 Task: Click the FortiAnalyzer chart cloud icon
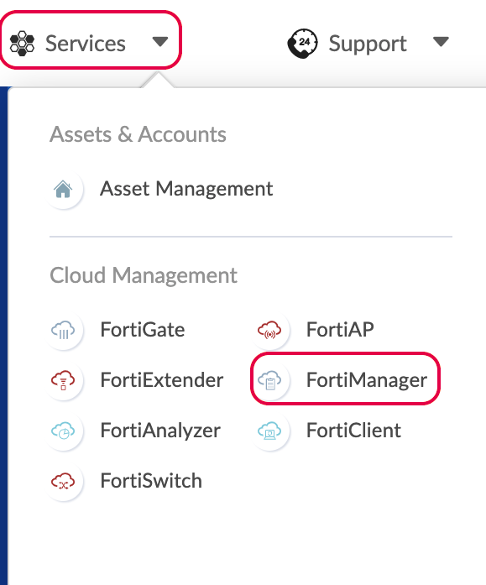pyautogui.click(x=63, y=431)
